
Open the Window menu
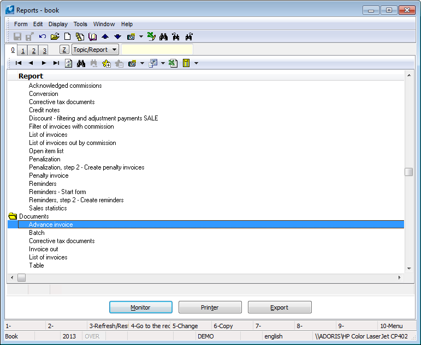tap(104, 24)
